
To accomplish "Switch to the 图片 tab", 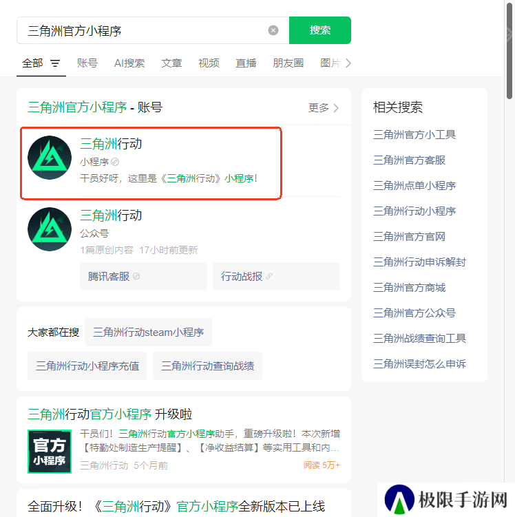I will click(330, 63).
